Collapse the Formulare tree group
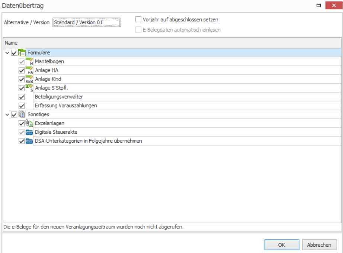 click(x=7, y=53)
